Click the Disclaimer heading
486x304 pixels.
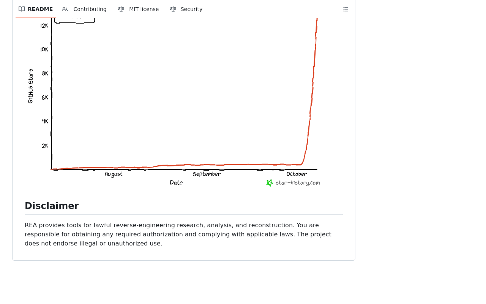[52, 206]
